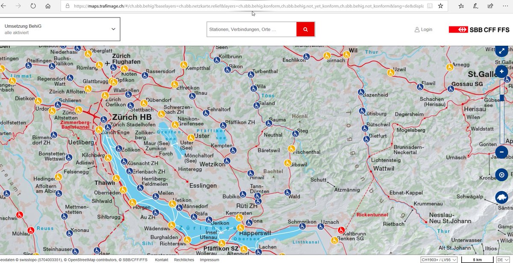Click the blue wheelchair icon at Fehraltorf
This screenshot has width=513, height=263.
click(x=206, y=113)
